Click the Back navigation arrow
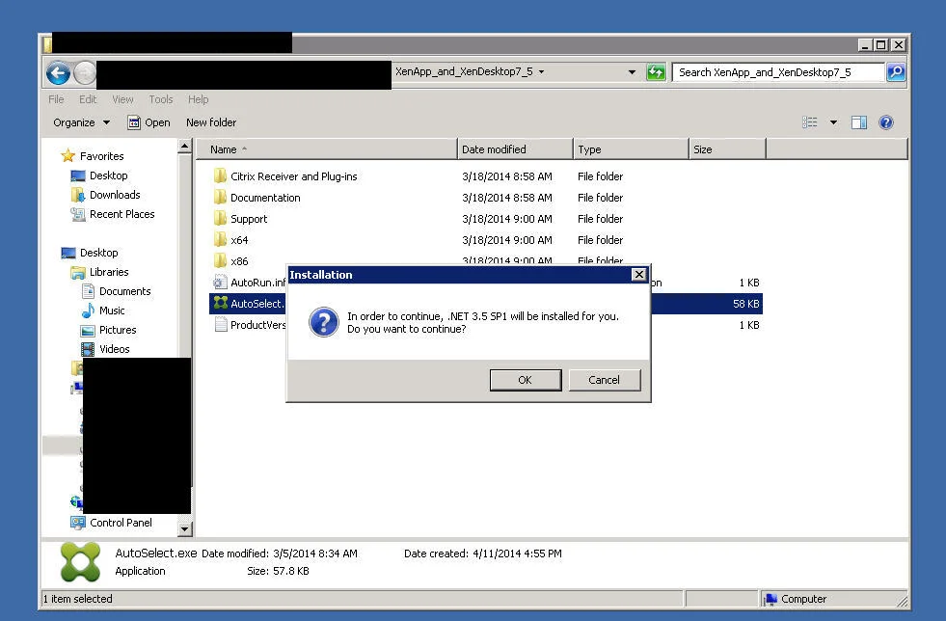Screen dimensions: 946x621 (x=59, y=73)
